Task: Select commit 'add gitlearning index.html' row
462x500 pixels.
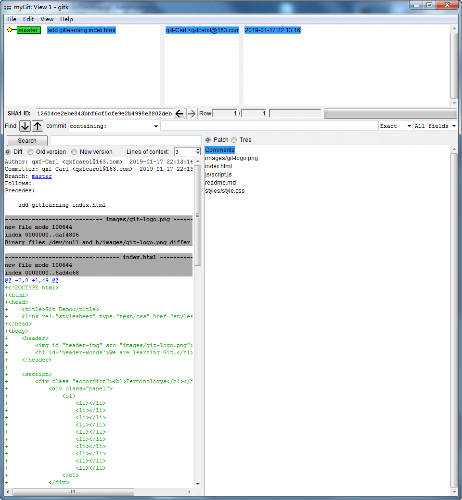Action: [81, 30]
